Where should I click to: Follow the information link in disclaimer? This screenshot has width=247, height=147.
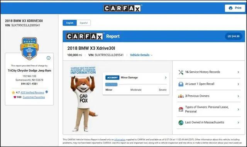(x=120, y=140)
